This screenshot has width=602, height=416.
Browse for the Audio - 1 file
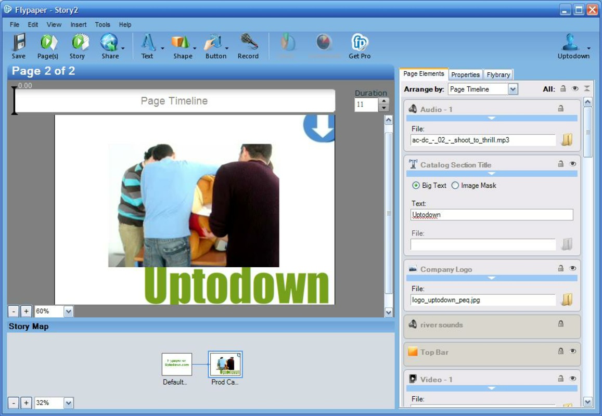point(567,140)
